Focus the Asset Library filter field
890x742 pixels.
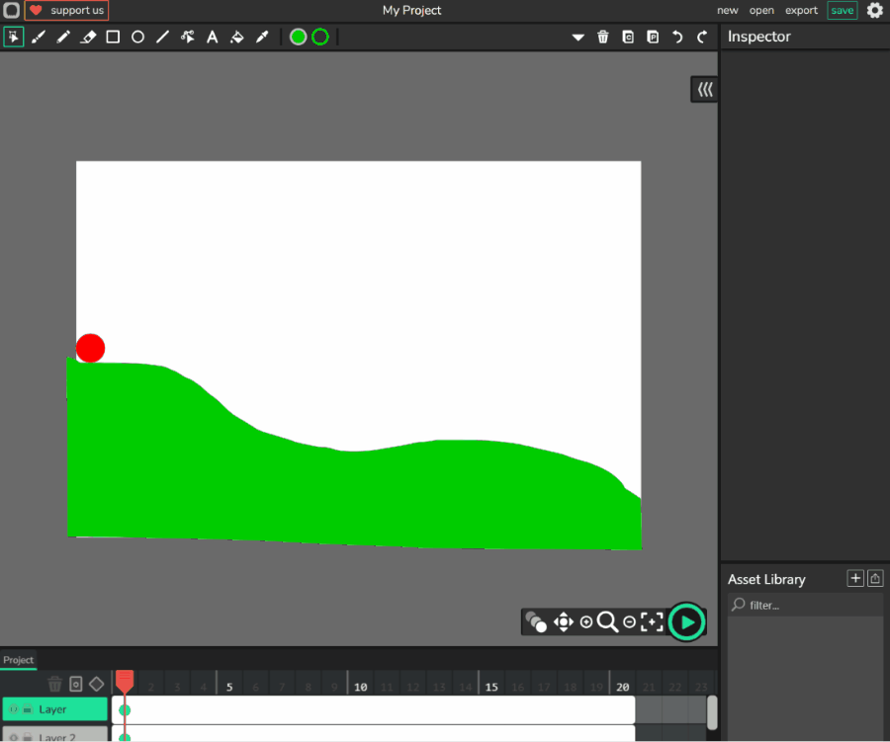[805, 606]
